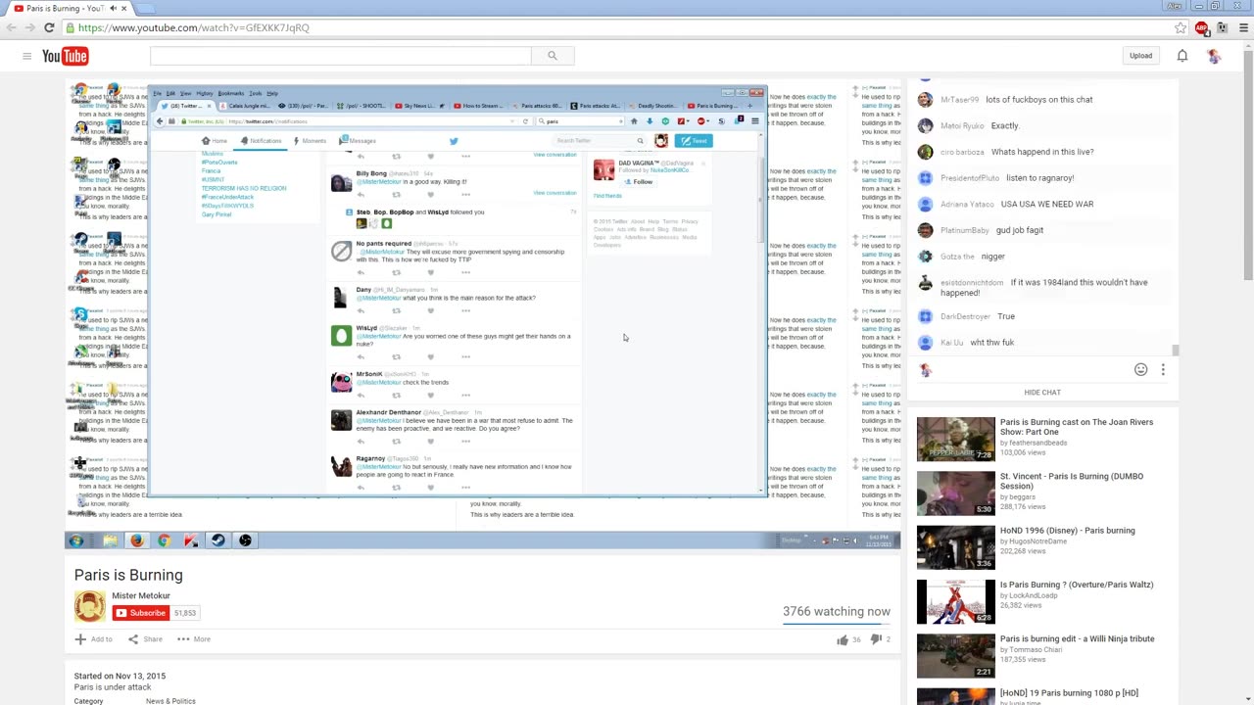Click the Alex profile button in Chrome
Screen dimensions: 1254x705
pyautogui.click(x=1174, y=6)
